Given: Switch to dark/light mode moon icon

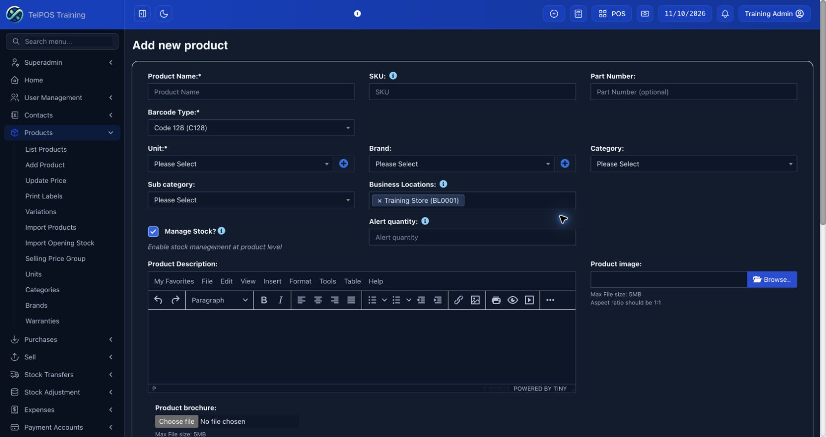Looking at the screenshot, I should click(x=164, y=14).
